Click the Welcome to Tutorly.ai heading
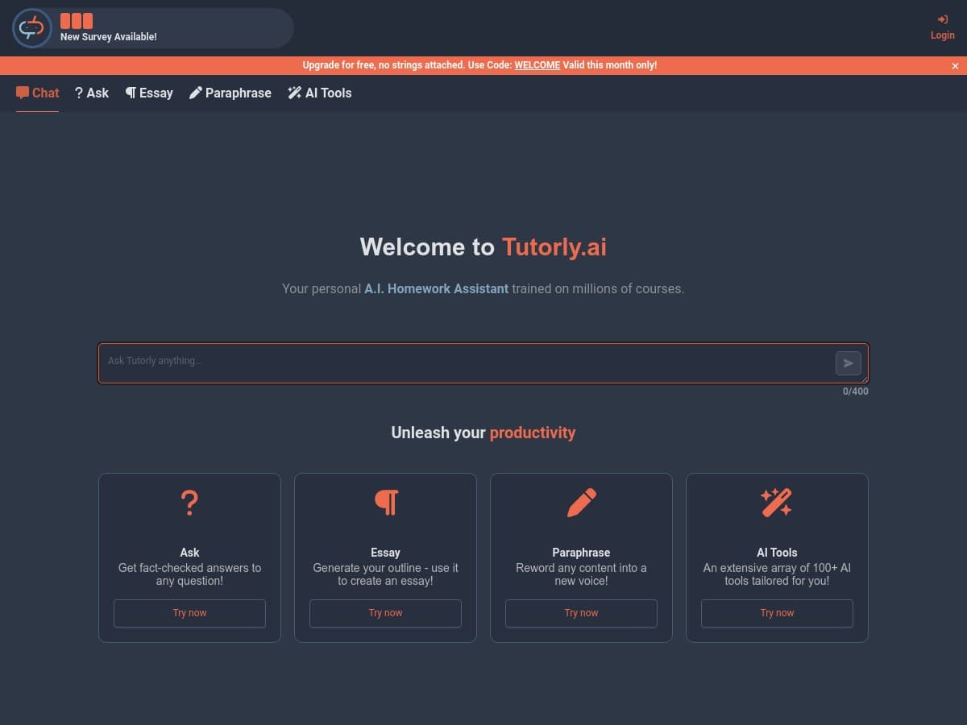This screenshot has width=967, height=725. tap(483, 246)
